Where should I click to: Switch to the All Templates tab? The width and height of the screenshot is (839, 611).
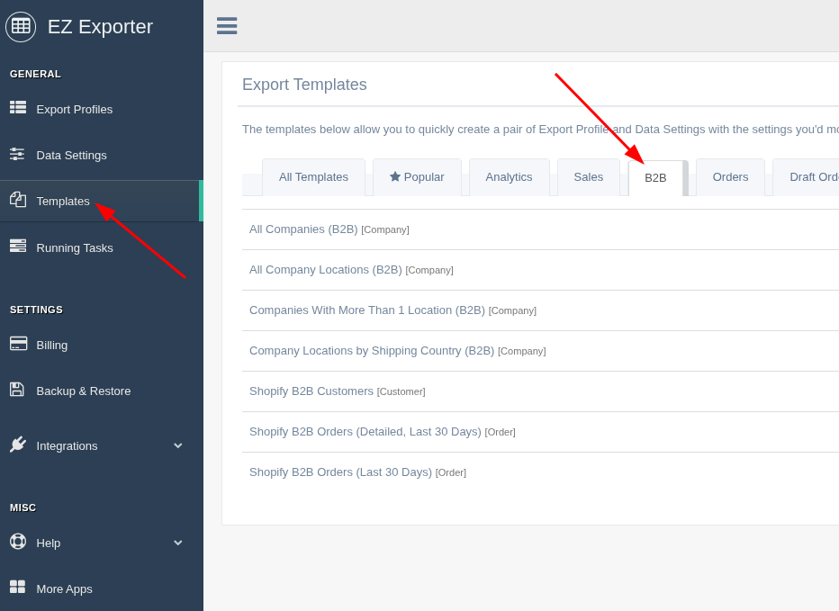(x=313, y=177)
